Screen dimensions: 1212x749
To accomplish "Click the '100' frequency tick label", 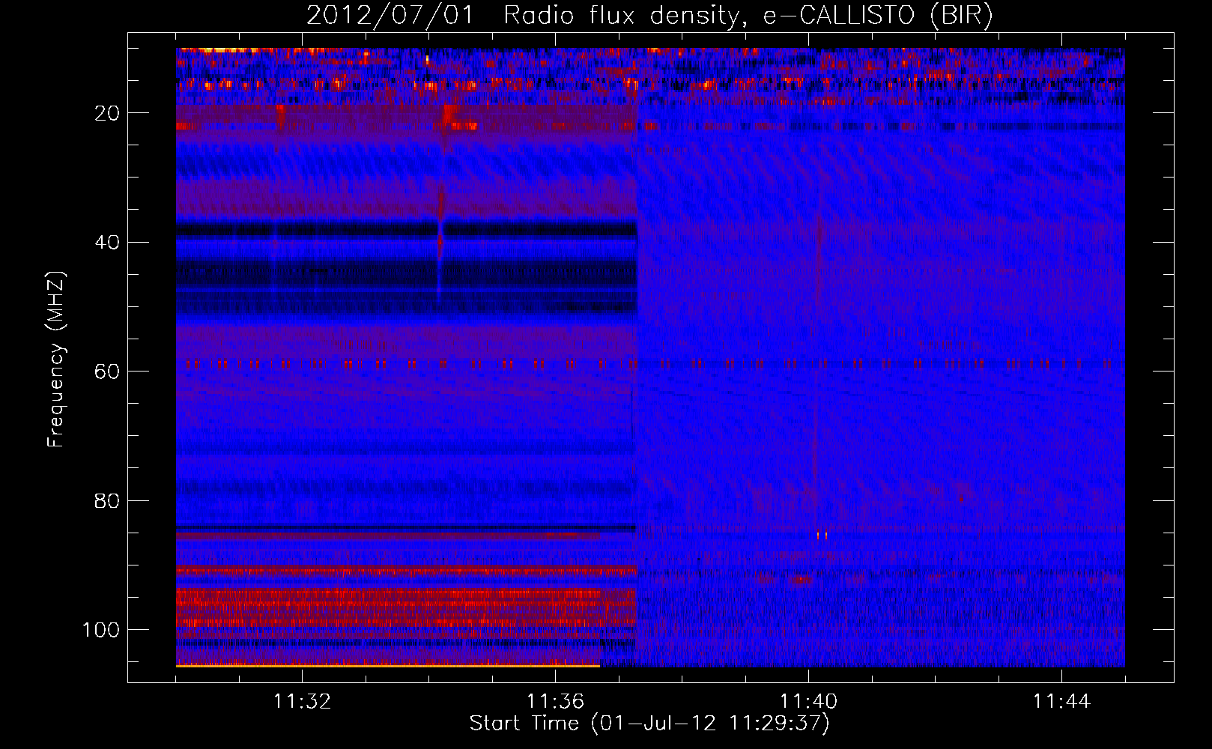I will [x=101, y=630].
